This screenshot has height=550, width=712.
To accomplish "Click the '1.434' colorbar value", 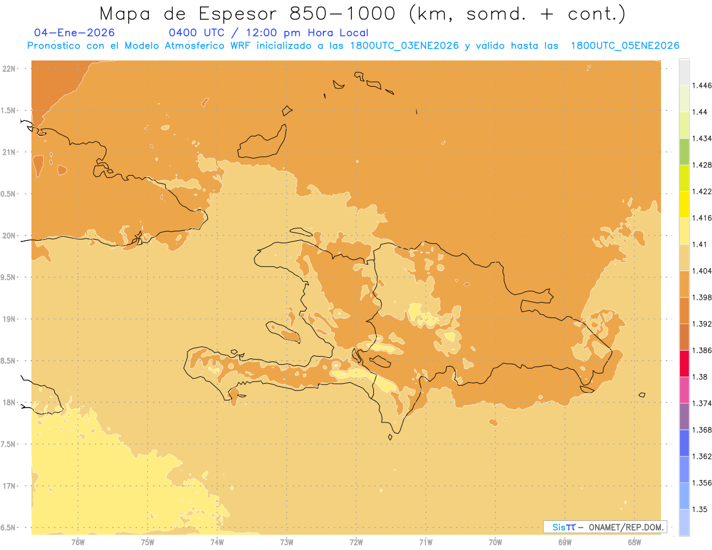I will click(701, 138).
